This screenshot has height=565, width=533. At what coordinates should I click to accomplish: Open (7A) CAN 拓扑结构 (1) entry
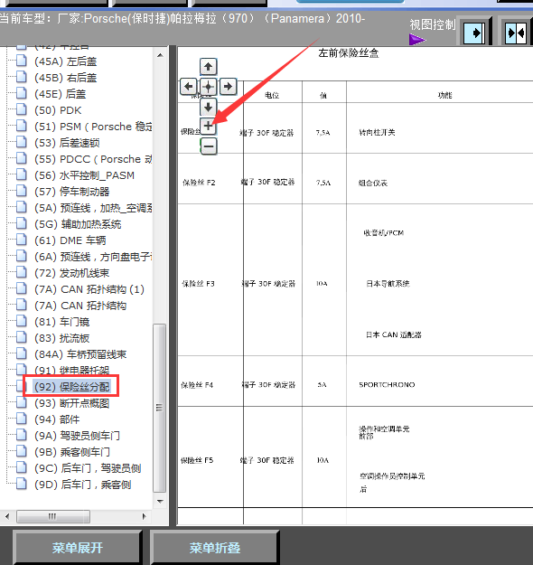89,289
